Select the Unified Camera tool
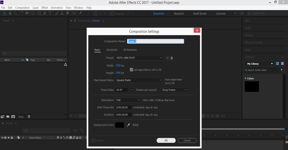 (27, 13)
